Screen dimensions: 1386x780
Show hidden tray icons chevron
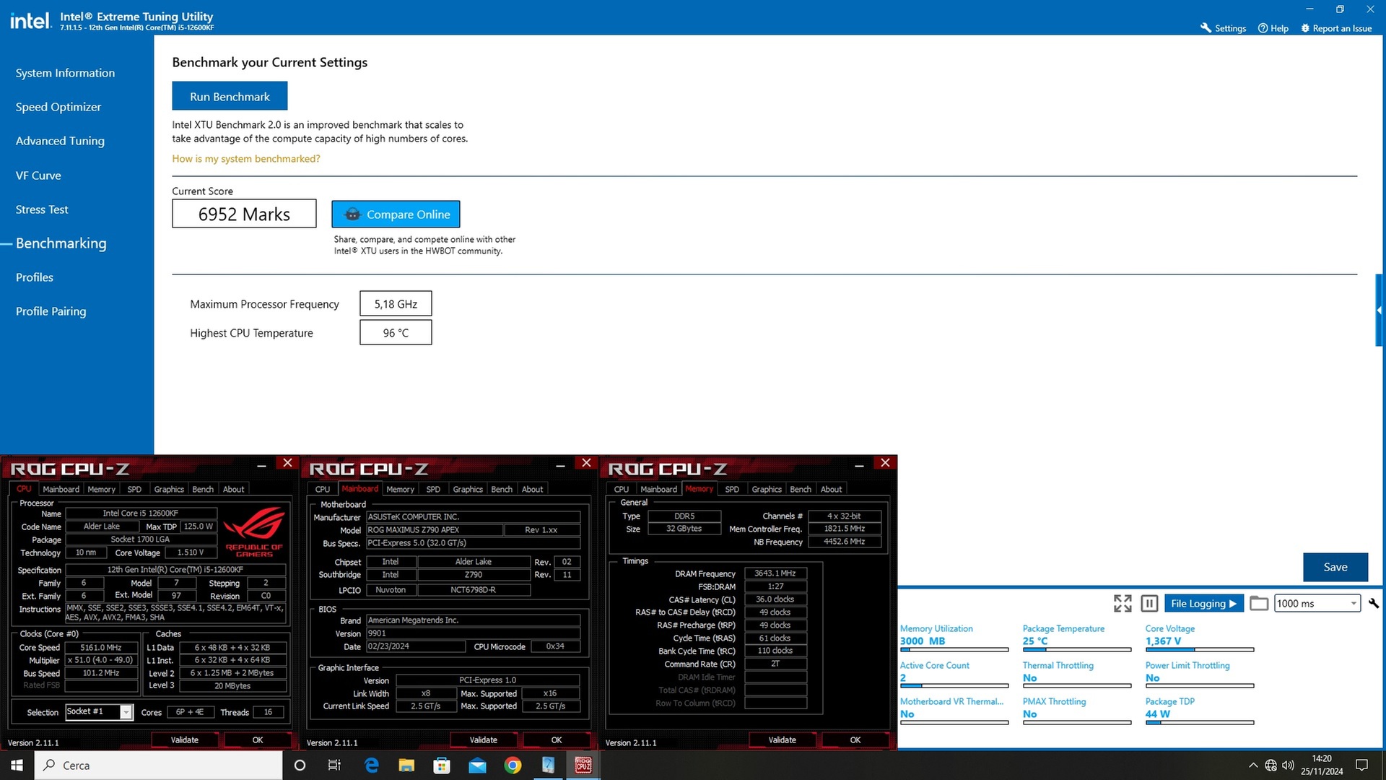1253,765
